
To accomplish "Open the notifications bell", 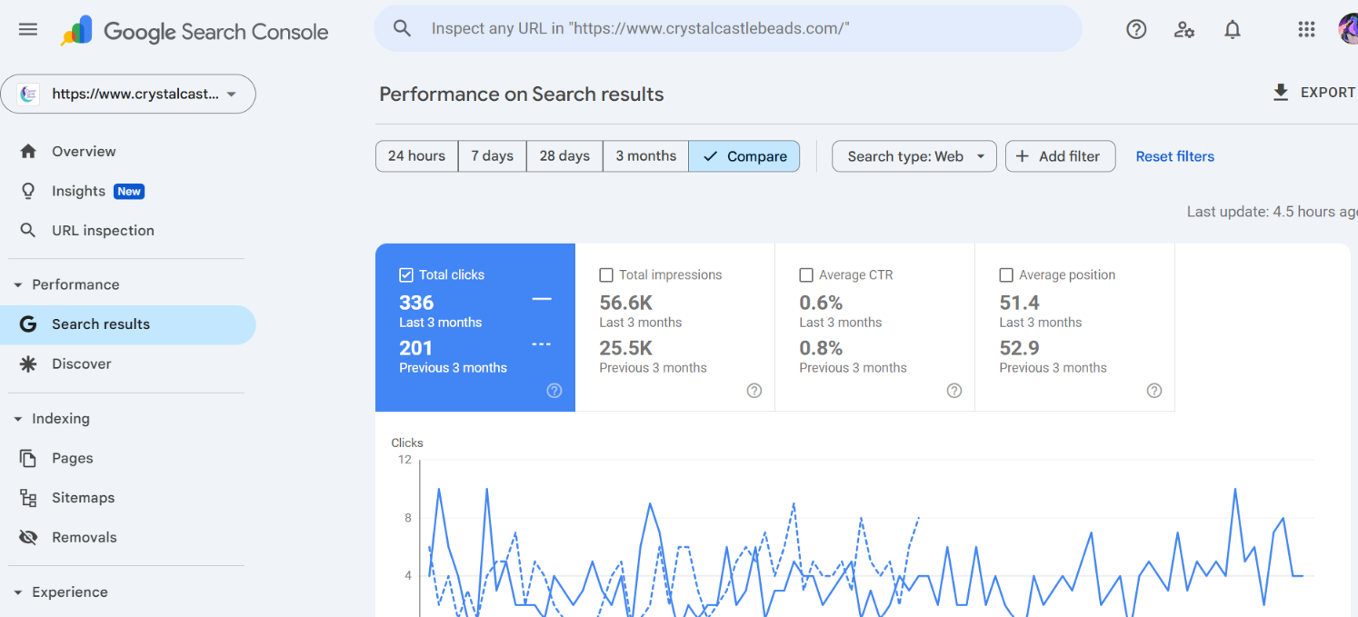I will point(1233,29).
